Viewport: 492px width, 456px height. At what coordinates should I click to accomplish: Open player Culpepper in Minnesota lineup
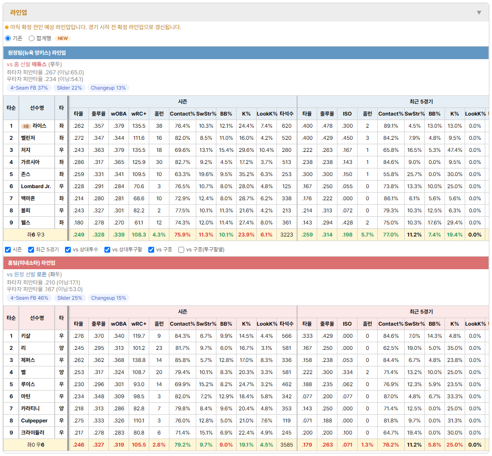(x=34, y=421)
